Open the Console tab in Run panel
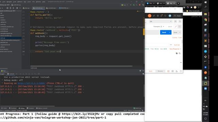The height and width of the screenshot is (122, 218). (11, 74)
